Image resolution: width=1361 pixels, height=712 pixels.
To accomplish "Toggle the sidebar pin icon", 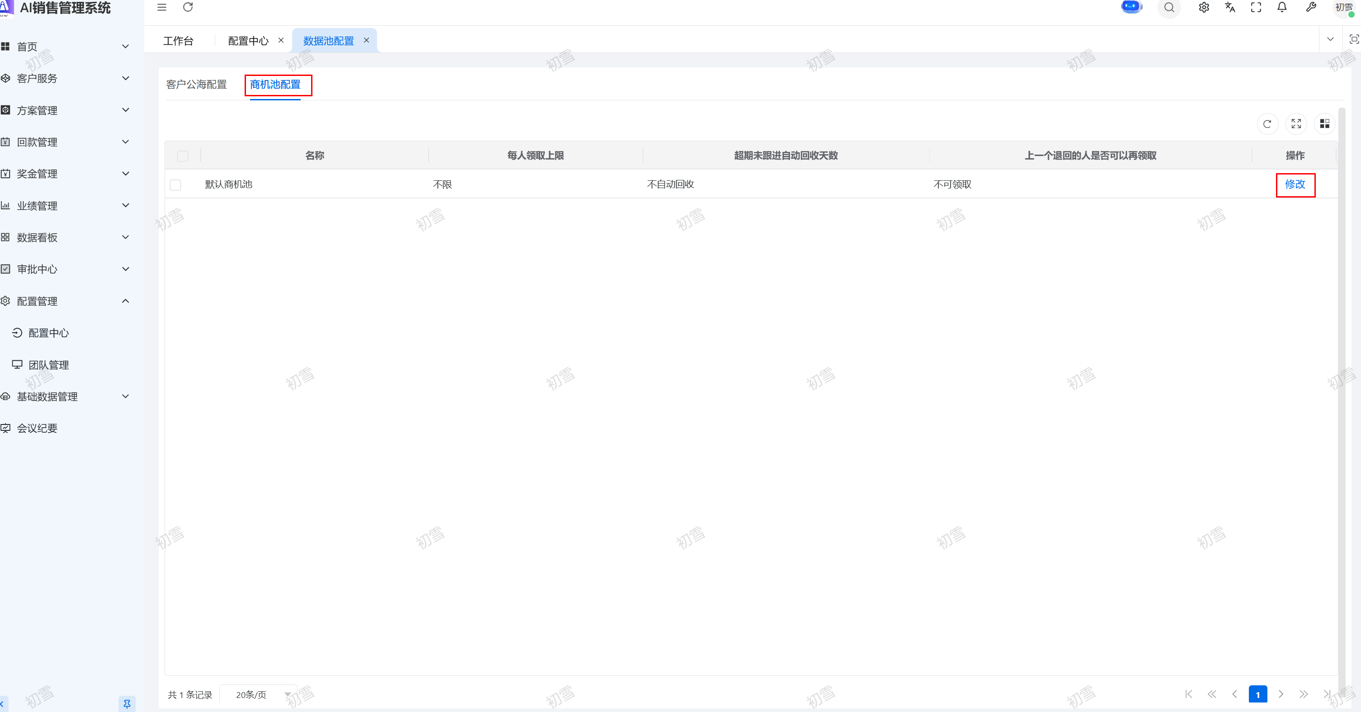I will 127,703.
